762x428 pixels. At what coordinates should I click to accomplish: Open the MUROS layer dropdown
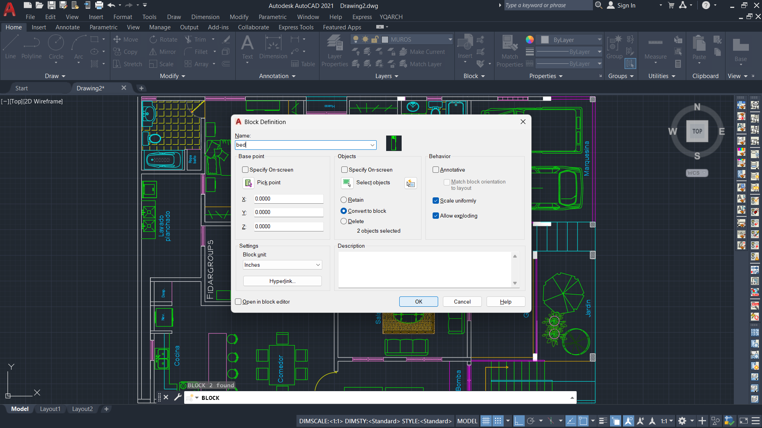[450, 39]
